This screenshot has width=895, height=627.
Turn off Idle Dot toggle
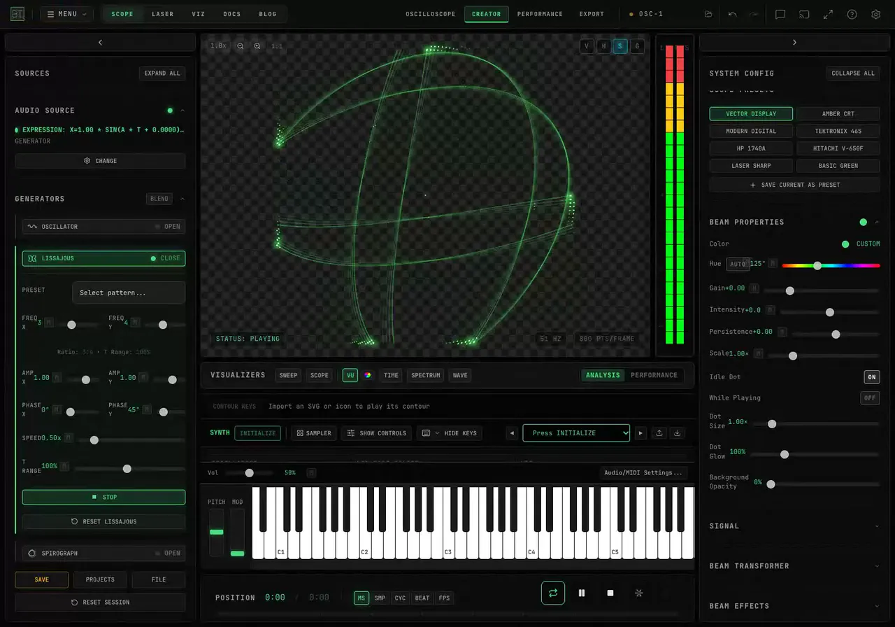[x=871, y=377]
